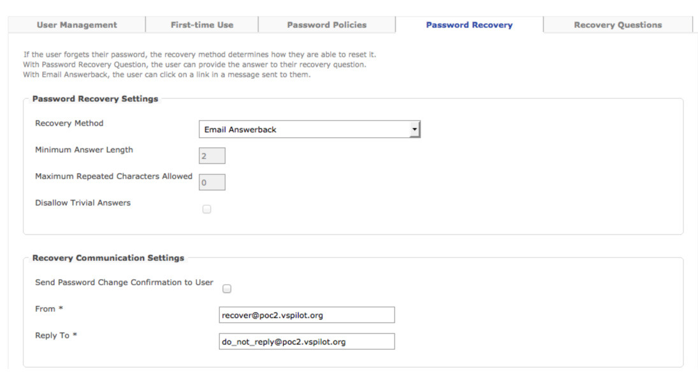The height and width of the screenshot is (376, 698).
Task: Open the First-time Use tab
Action: tap(201, 25)
